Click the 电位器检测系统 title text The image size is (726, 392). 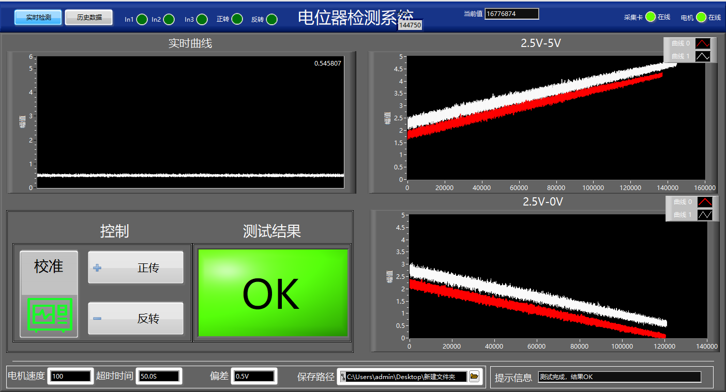click(356, 17)
